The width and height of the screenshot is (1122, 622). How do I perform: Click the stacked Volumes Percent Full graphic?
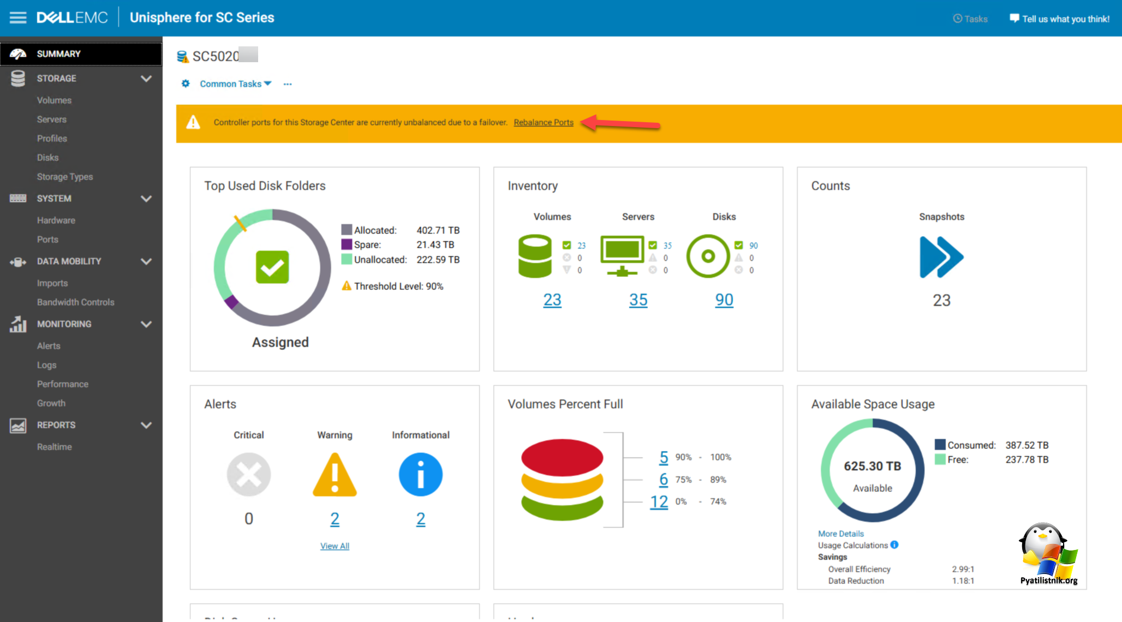coord(562,480)
